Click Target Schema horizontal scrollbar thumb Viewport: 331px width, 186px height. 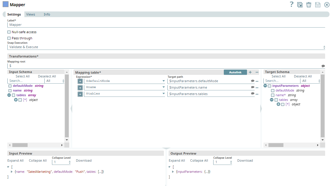(x=276, y=145)
